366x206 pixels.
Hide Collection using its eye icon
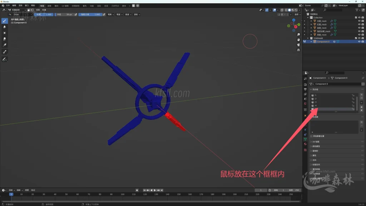coord(359,18)
